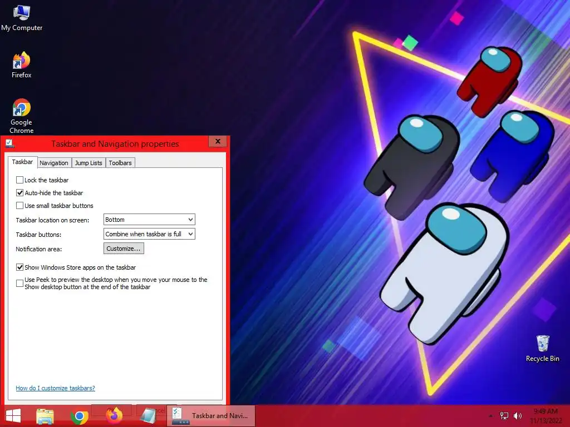The height and width of the screenshot is (427, 570).
Task: Click dialog title bar system icon
Action: (x=10, y=144)
